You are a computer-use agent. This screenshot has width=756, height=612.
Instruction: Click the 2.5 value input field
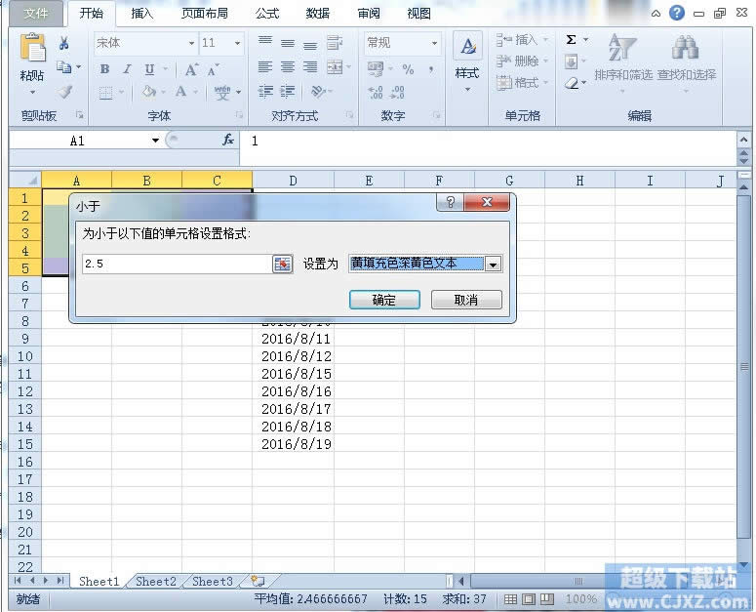[x=178, y=264]
